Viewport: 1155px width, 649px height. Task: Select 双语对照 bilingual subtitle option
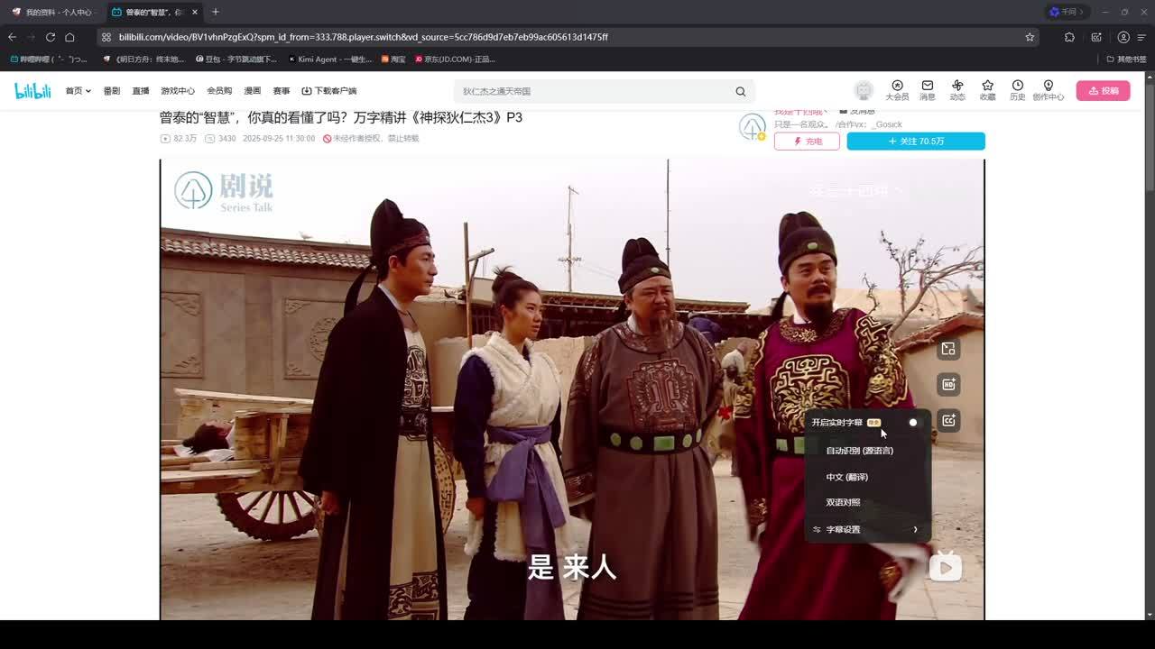843,502
